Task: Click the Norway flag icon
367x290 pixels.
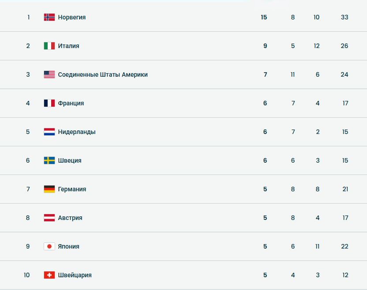Action: pyautogui.click(x=49, y=17)
